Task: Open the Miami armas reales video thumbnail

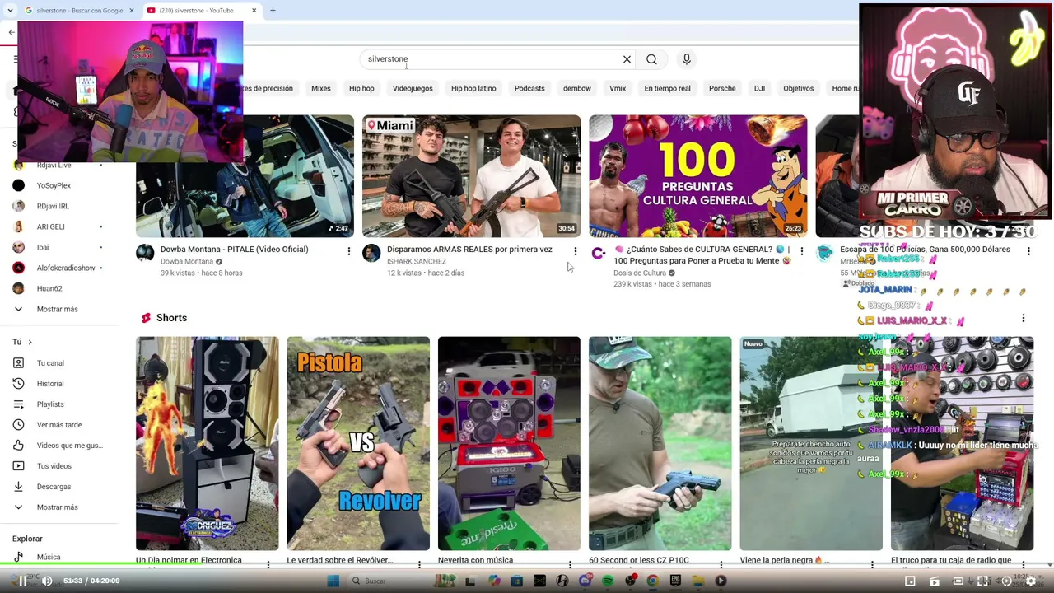Action: click(472, 176)
